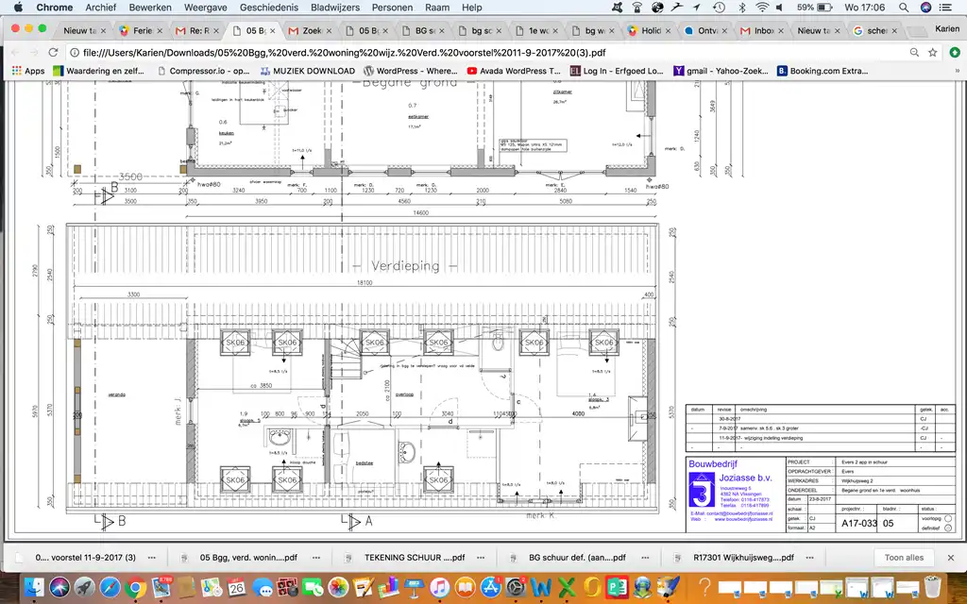Open Finder from the dock
The width and height of the screenshot is (967, 604).
(x=35, y=588)
